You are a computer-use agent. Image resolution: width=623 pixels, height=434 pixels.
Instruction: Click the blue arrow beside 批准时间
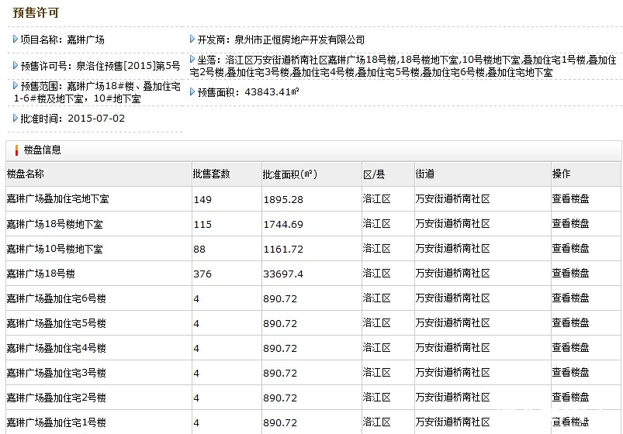[15, 118]
